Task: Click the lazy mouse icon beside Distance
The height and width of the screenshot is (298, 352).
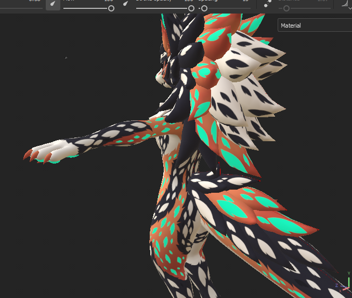Action: 268,3
